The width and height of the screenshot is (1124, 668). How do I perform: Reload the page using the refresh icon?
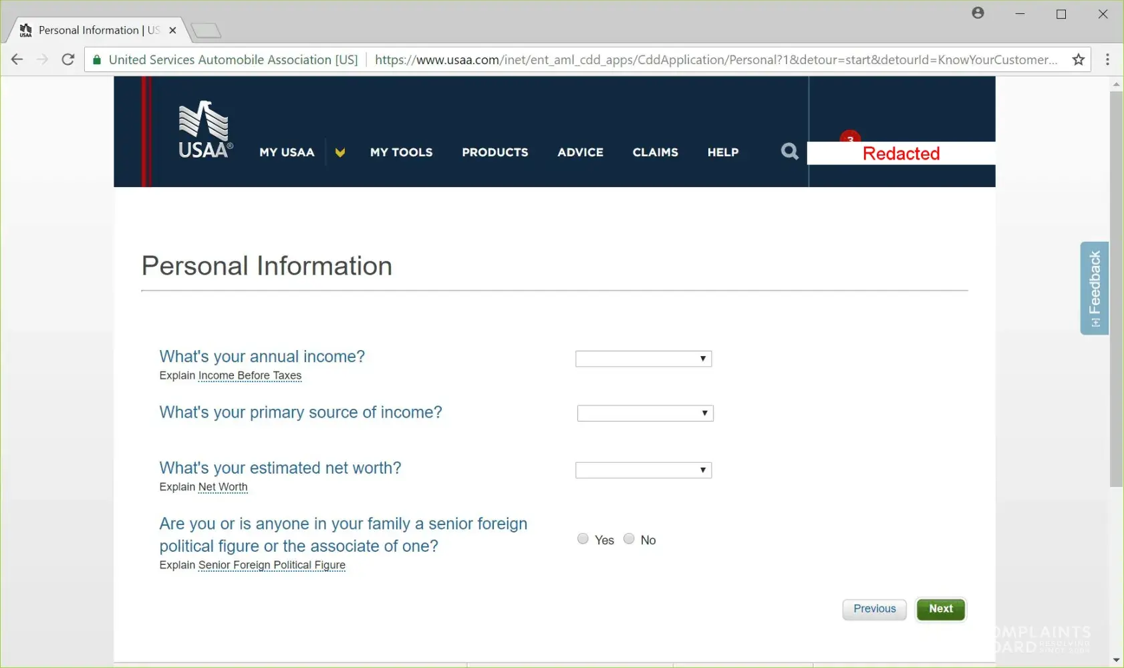coord(67,59)
